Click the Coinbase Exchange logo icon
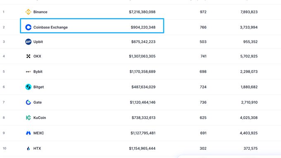 pos(29,27)
